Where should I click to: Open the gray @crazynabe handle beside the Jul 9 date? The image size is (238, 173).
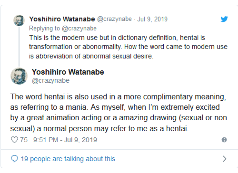pyautogui.click(x=114, y=19)
